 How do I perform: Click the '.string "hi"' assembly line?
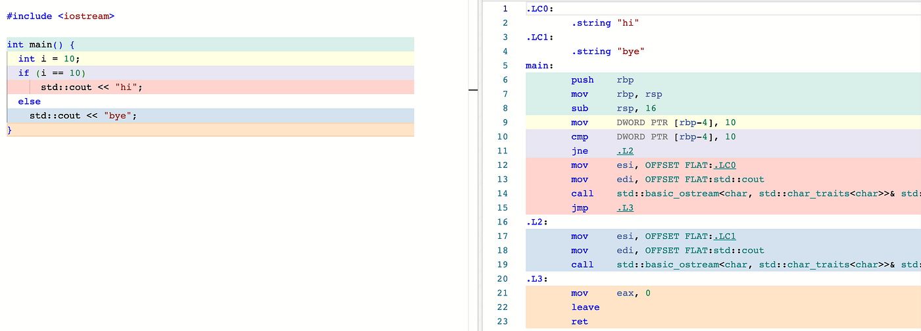pos(605,23)
